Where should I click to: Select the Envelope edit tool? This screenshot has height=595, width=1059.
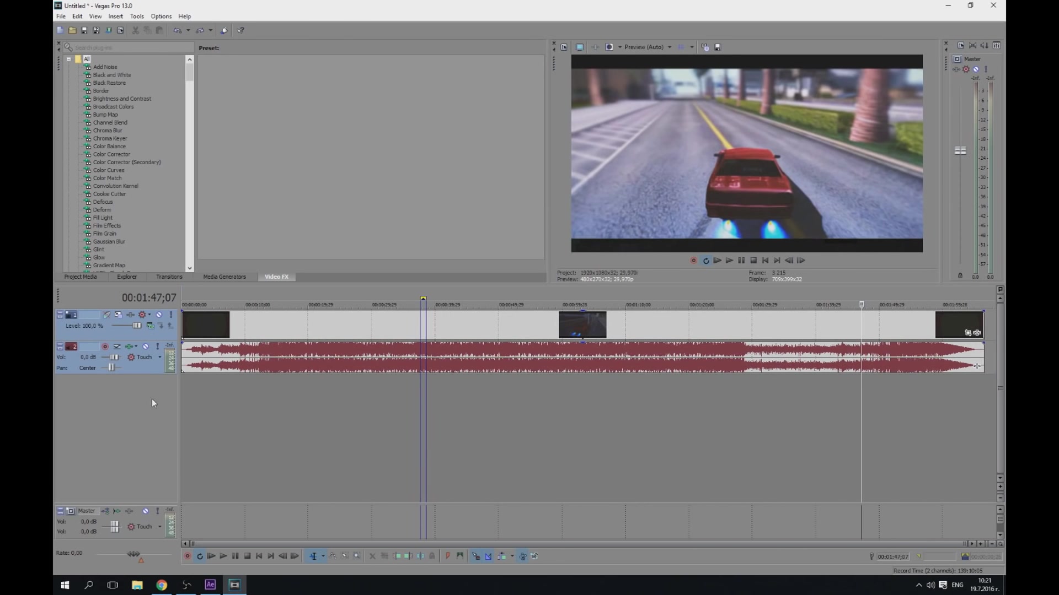(333, 556)
